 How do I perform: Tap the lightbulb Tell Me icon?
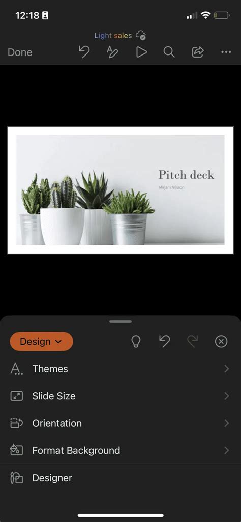tap(136, 342)
